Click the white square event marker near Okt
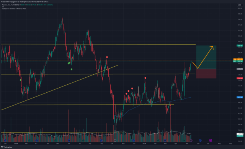 115,141
